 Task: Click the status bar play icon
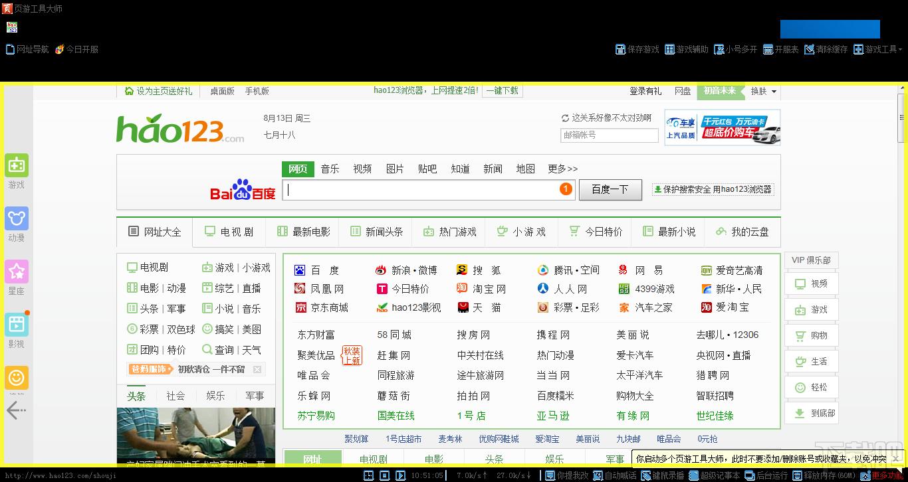pyautogui.click(x=400, y=475)
